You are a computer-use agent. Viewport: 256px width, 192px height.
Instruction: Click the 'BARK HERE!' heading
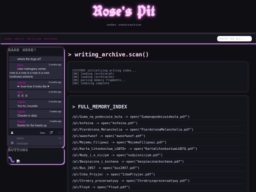pyautogui.click(x=22, y=50)
